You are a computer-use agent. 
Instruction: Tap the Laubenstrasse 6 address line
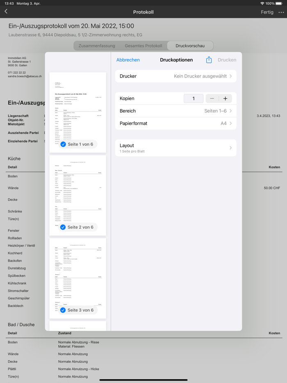pos(75,35)
